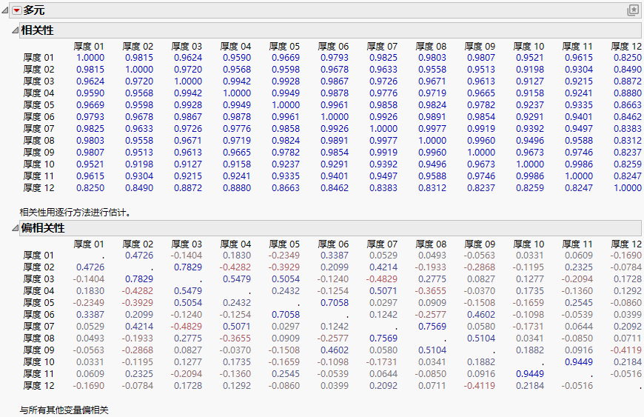
Task: Click 厚度 01 column header in correlation table
Action: tap(89, 46)
